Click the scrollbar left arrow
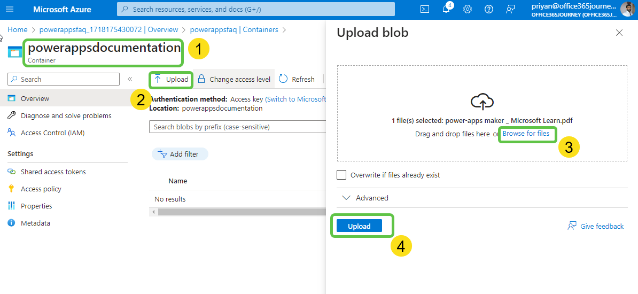 (153, 212)
